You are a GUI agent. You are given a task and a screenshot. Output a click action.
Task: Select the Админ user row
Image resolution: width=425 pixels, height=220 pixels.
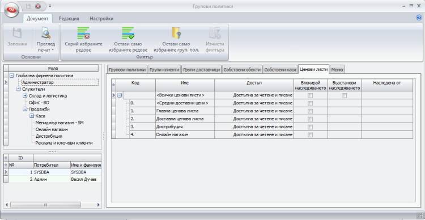(x=55, y=179)
